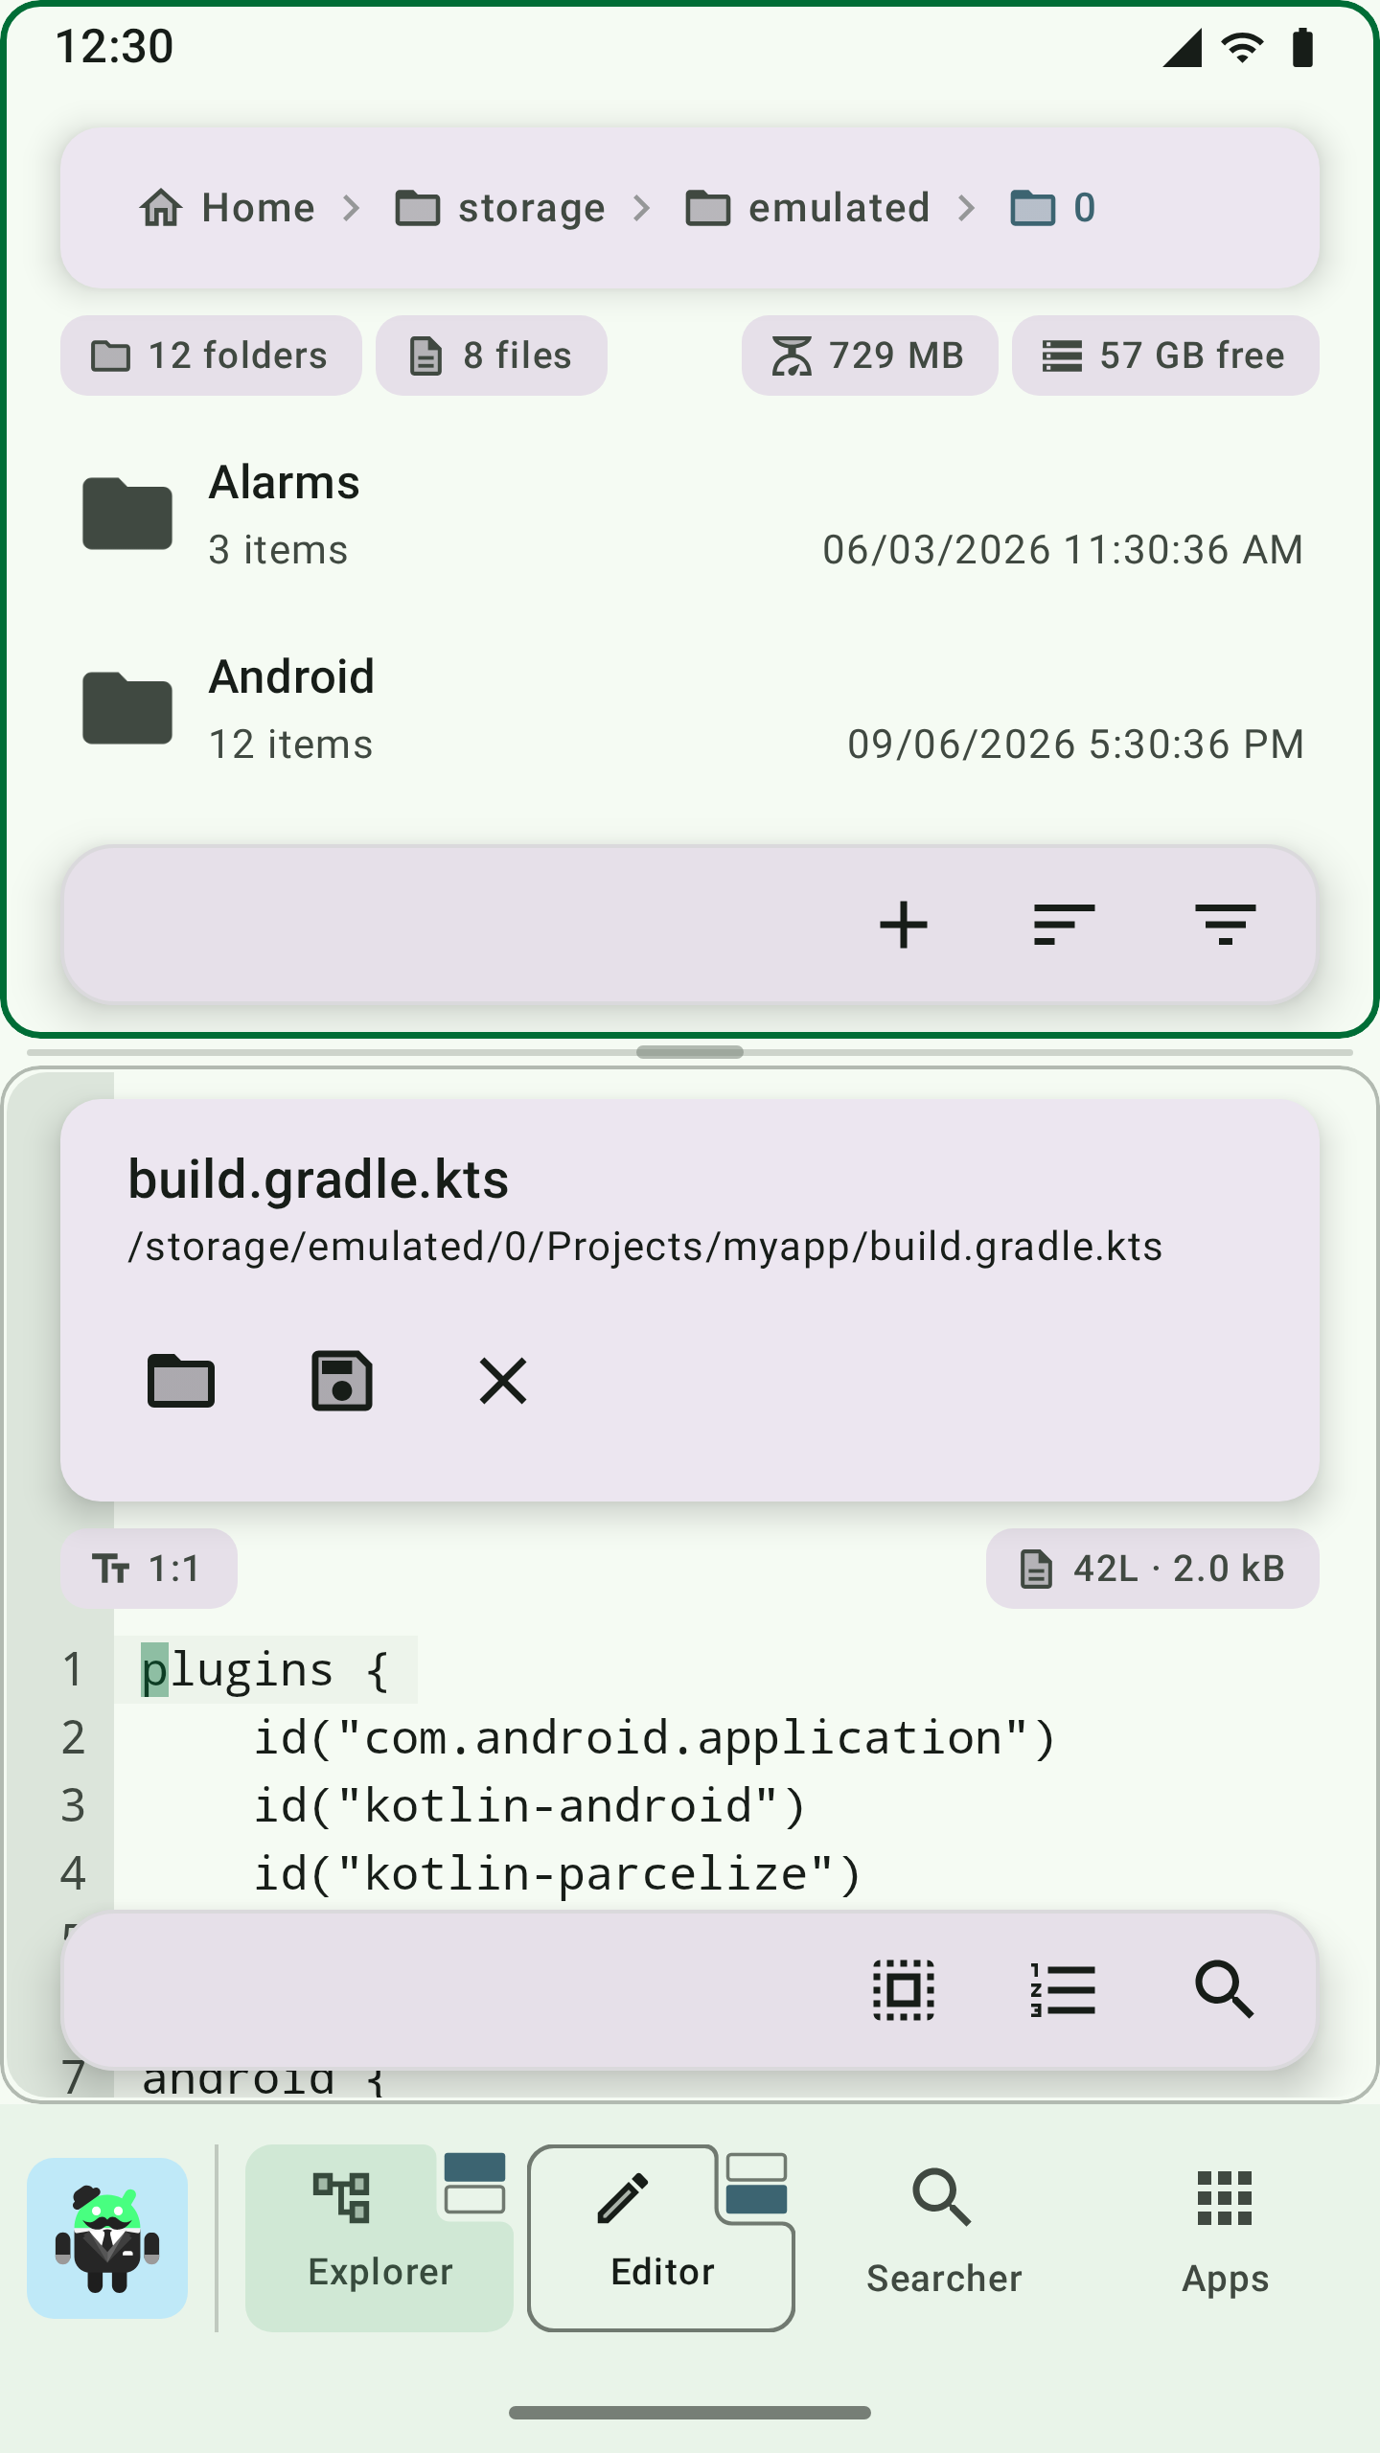Screen dimensions: 1380x2453
Task: Click the Alarms date 06/03/2026 11:30:36 AM
Action: pyautogui.click(x=1063, y=550)
